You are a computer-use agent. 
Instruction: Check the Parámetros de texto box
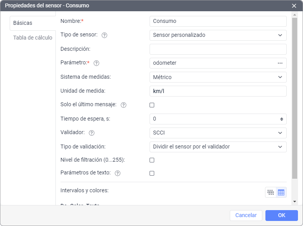[x=152, y=173]
